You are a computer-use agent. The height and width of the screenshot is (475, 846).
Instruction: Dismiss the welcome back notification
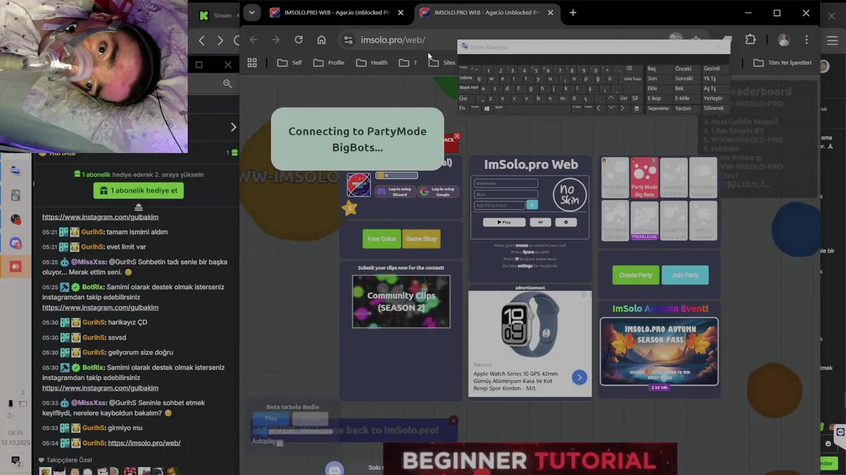tap(453, 420)
